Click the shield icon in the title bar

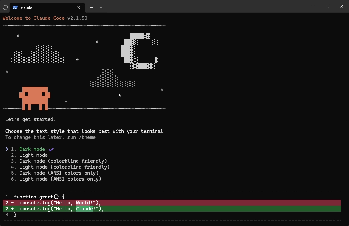coord(5,7)
